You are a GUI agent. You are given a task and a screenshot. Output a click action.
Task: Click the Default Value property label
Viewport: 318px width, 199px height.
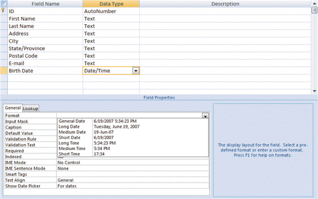[19, 133]
